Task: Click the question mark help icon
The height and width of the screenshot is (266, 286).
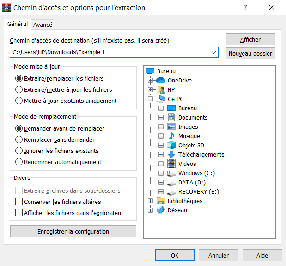Action: tap(245, 8)
